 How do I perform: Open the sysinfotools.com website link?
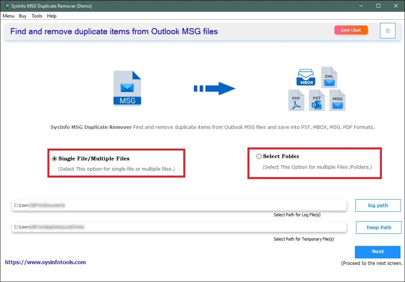click(46, 262)
